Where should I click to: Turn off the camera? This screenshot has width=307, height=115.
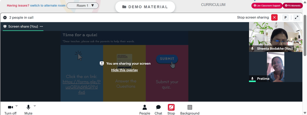10,110
